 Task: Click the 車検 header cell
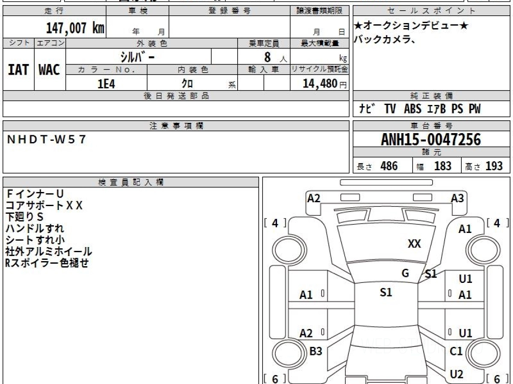point(137,11)
